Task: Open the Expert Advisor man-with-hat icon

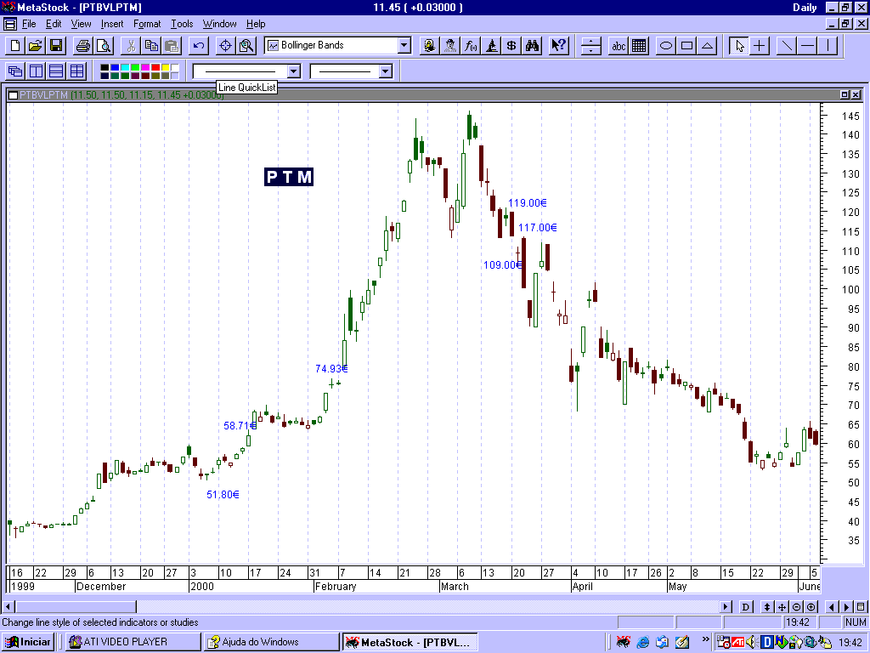Action: [450, 46]
